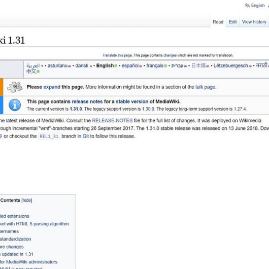The height and width of the screenshot is (269, 269).
Task: Click green translation status icon next to English
Action: pyautogui.click(x=116, y=66)
